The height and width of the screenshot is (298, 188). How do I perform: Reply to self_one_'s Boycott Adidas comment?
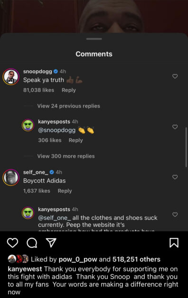[65, 191]
